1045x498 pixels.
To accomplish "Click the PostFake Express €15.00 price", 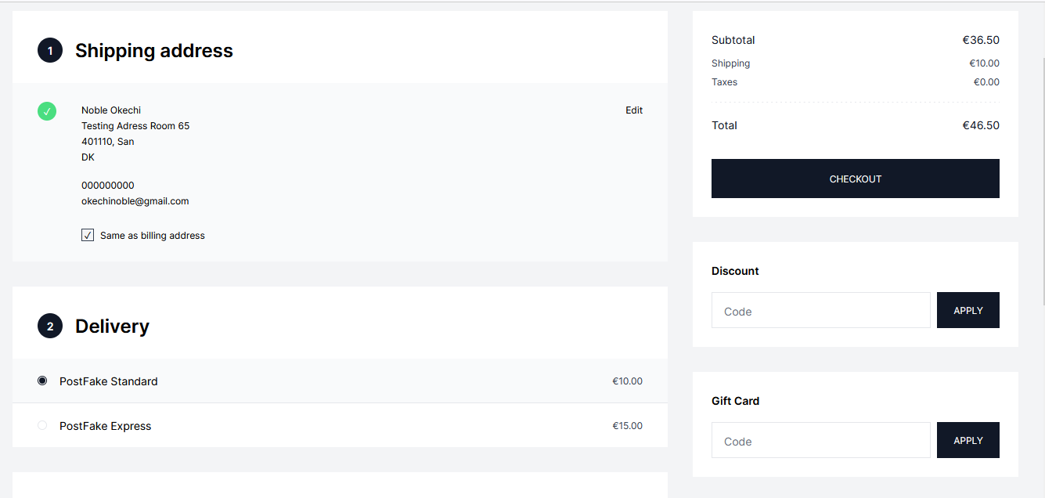I will click(x=628, y=426).
